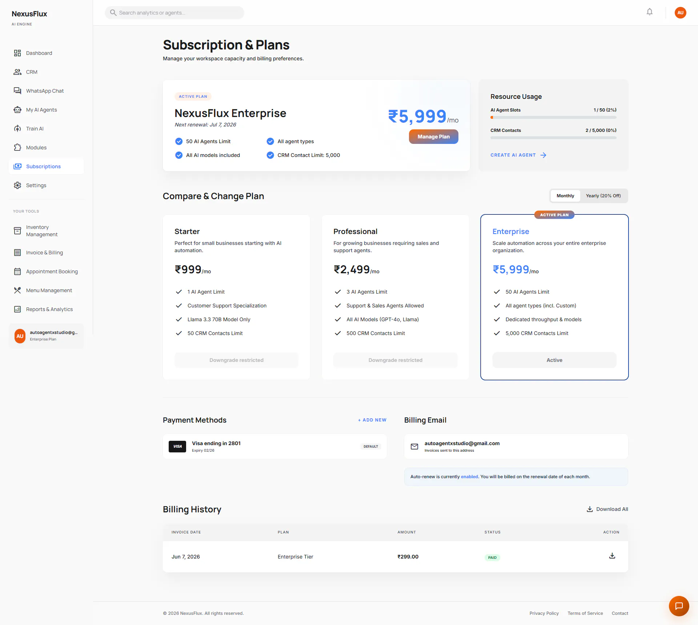Click the orange chat support bubble
Viewport: 698px width, 625px height.
click(x=679, y=606)
